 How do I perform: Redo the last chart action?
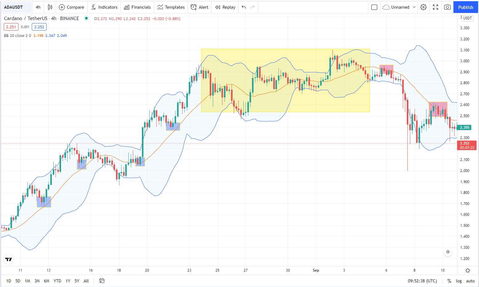(253, 7)
